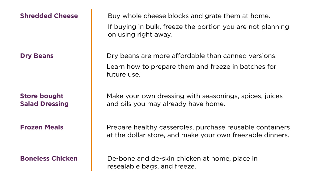
Task: Click the words 'future use.'
Action: [123, 75]
